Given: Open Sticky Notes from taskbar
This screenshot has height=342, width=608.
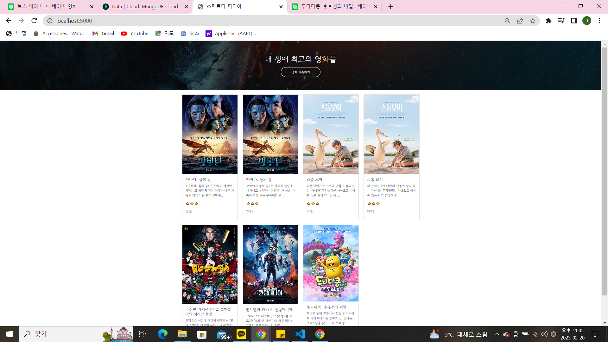Looking at the screenshot, I should coord(281,334).
